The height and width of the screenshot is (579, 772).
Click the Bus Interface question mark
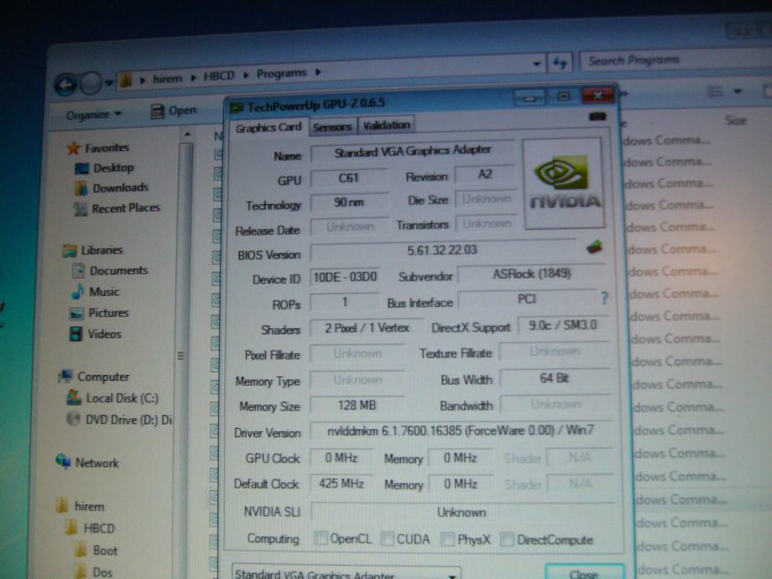point(604,297)
